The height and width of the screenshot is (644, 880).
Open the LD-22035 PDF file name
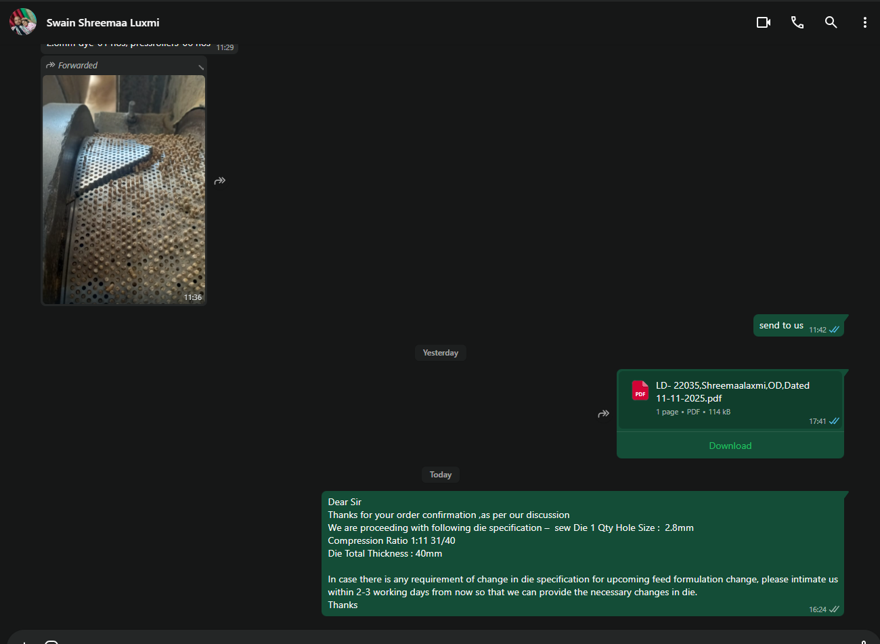pyautogui.click(x=732, y=391)
